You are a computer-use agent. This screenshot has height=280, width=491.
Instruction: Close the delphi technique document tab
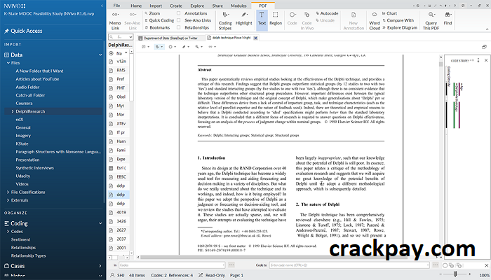pos(255,38)
